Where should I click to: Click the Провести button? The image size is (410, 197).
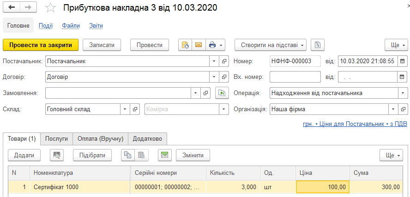point(150,45)
